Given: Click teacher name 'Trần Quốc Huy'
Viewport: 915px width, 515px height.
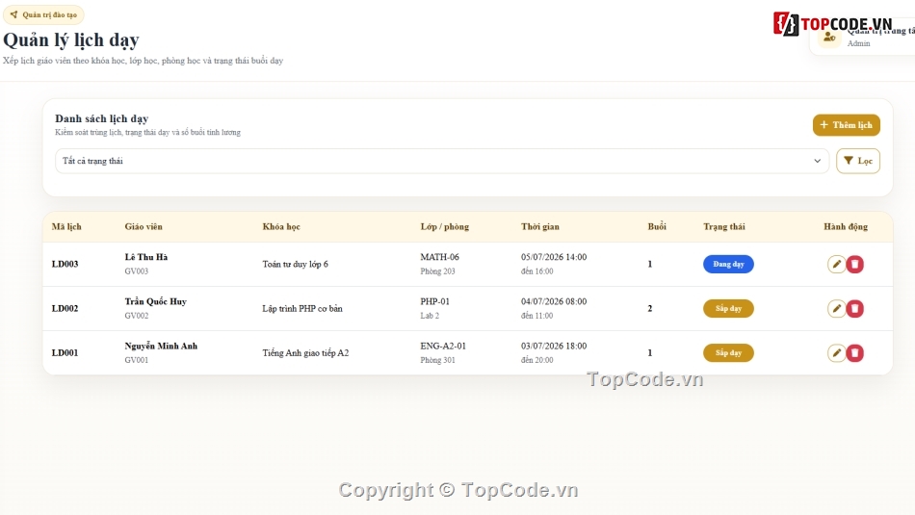Looking at the screenshot, I should [x=155, y=301].
